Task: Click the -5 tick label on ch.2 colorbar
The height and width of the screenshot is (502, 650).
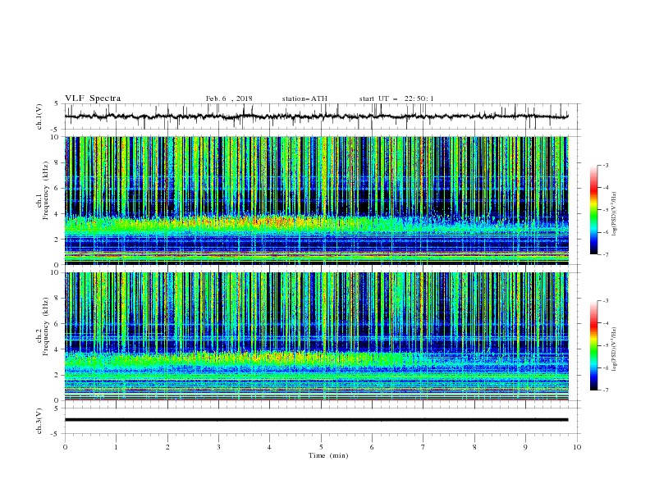Action: (605, 345)
